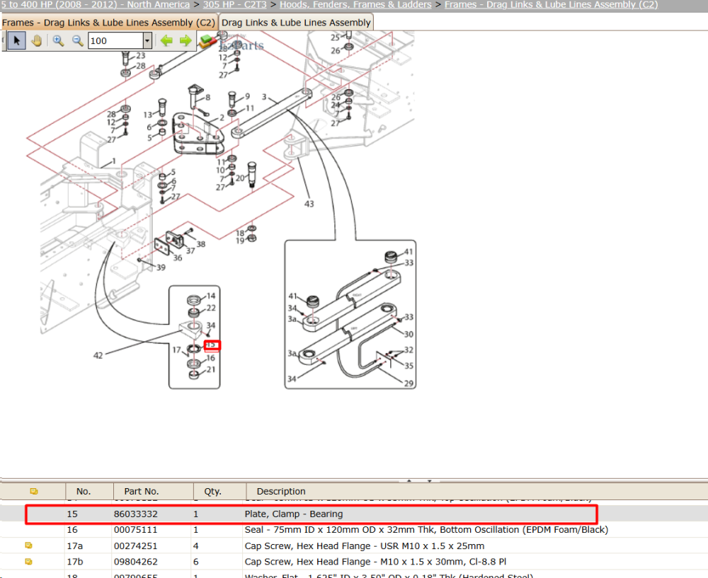Click callout 36 near the bracket plate
The image size is (708, 578).
(x=178, y=258)
